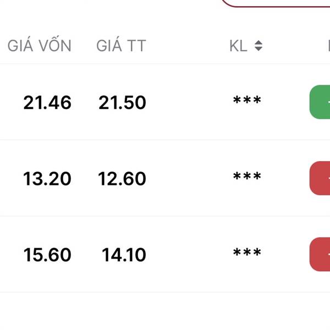This screenshot has width=330, height=330.
Task: Sort descending with KL down arrow
Action: click(x=258, y=49)
